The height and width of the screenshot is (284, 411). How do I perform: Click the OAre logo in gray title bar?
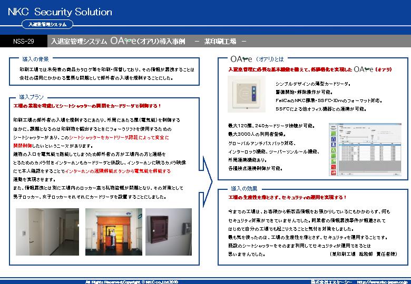123,41
